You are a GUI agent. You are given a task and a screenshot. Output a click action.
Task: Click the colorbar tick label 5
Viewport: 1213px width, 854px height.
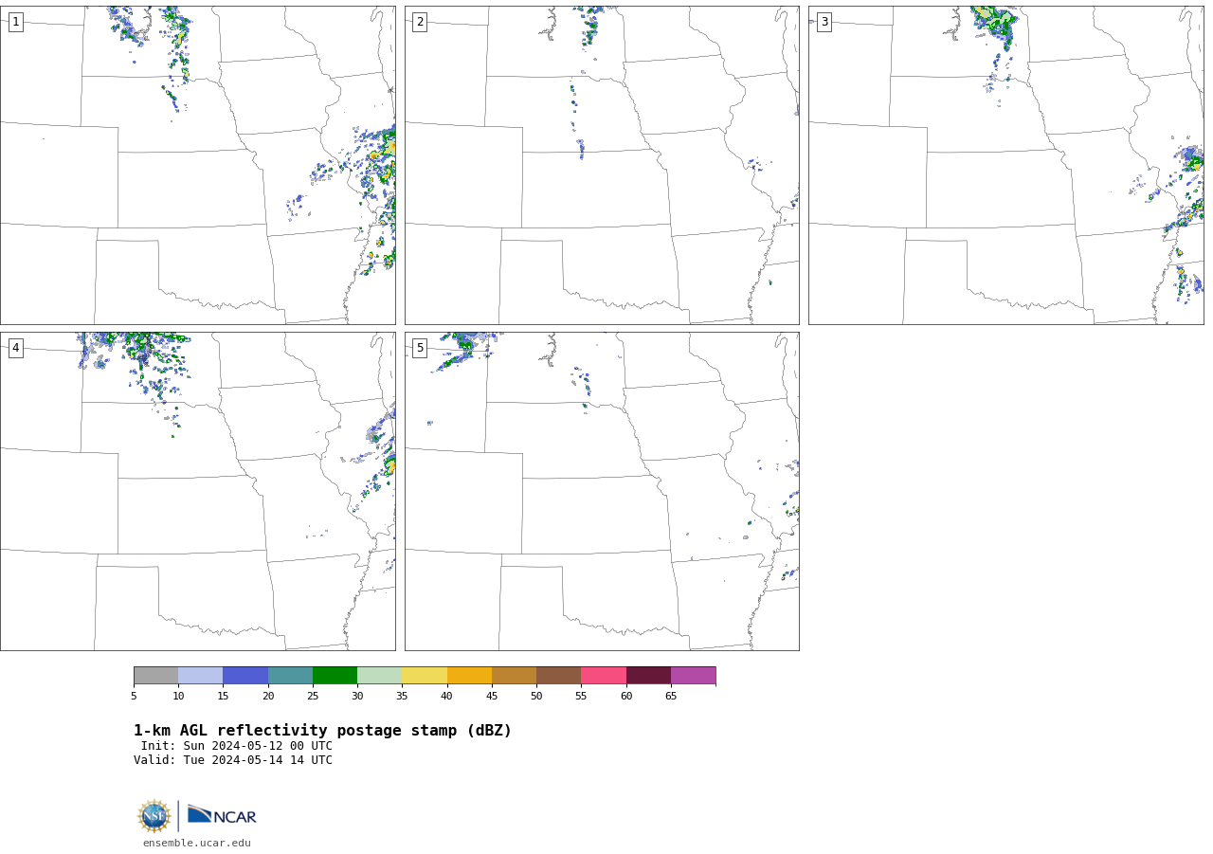[134, 697]
